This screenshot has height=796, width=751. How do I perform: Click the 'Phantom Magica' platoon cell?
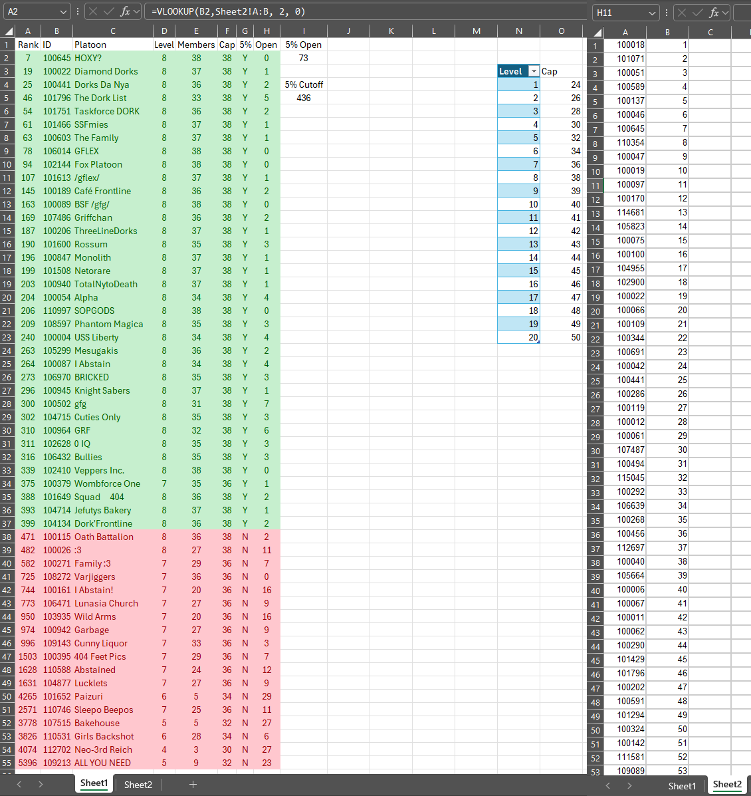click(x=113, y=324)
